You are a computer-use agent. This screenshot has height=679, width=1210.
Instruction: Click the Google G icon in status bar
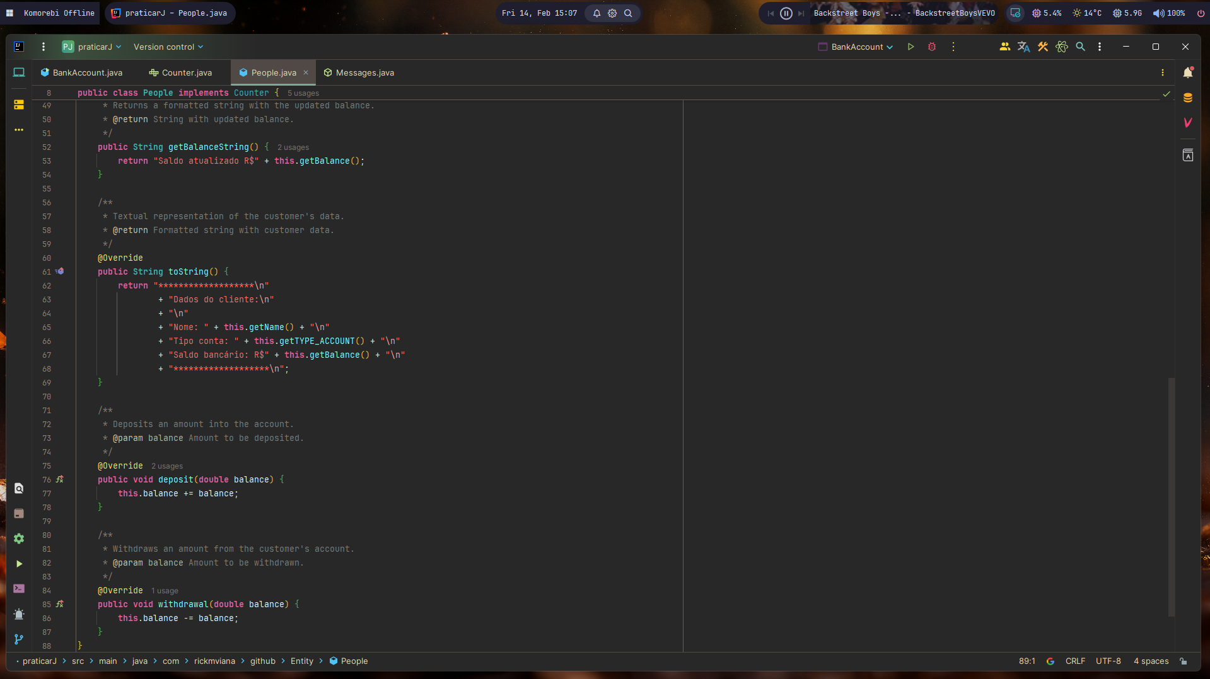tap(1050, 661)
